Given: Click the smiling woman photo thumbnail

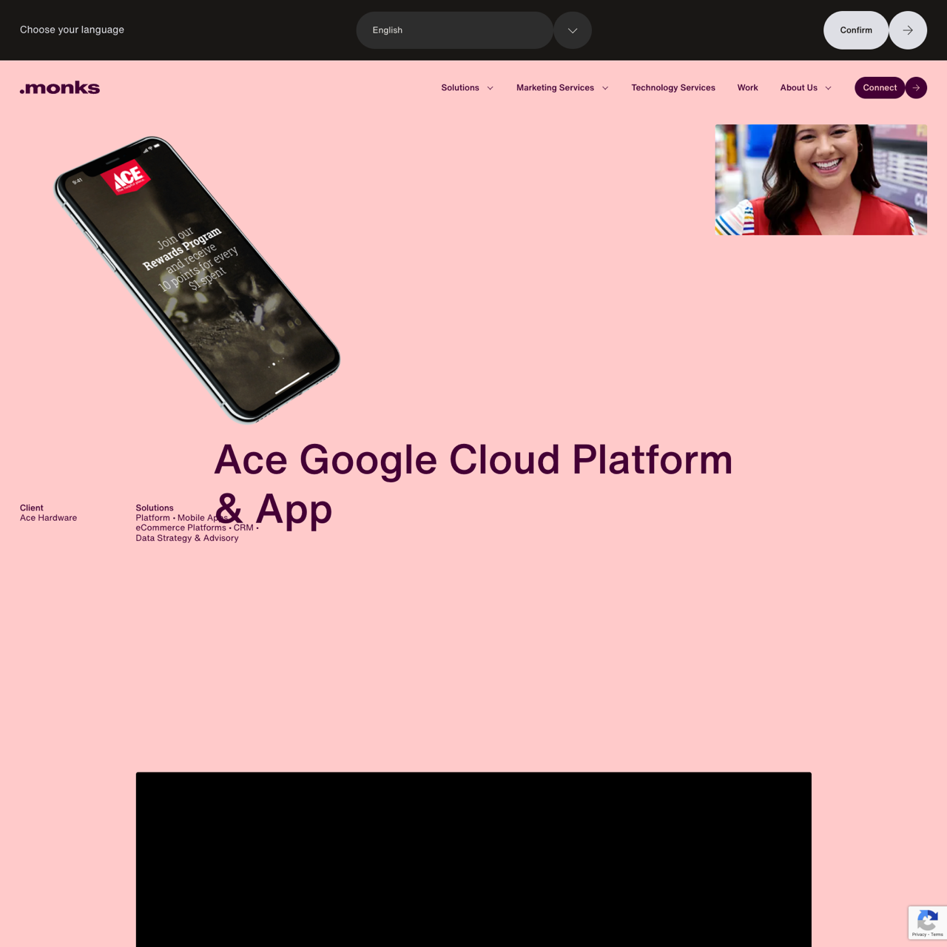Looking at the screenshot, I should [820, 180].
